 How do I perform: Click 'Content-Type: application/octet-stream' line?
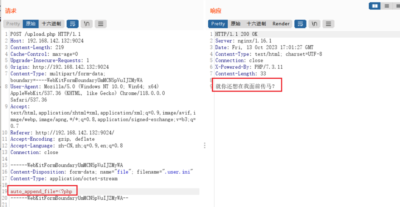click(x=64, y=179)
